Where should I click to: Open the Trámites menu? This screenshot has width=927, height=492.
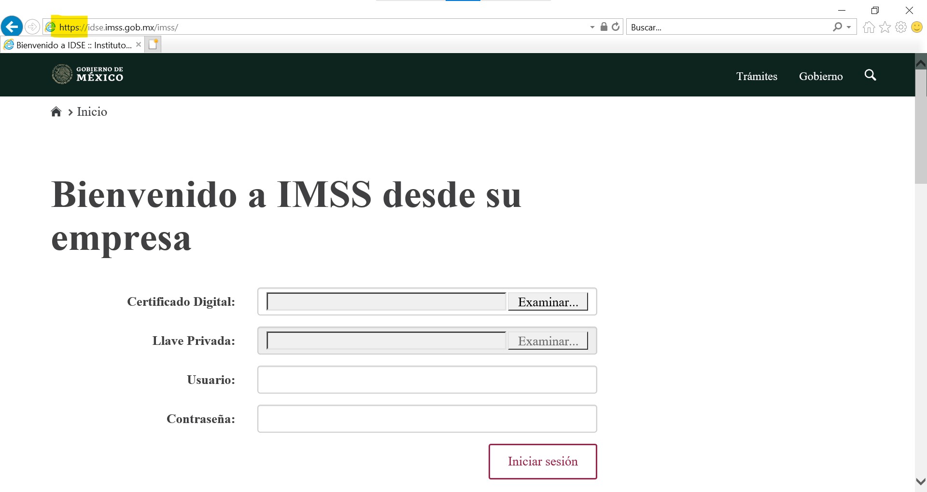coord(757,76)
